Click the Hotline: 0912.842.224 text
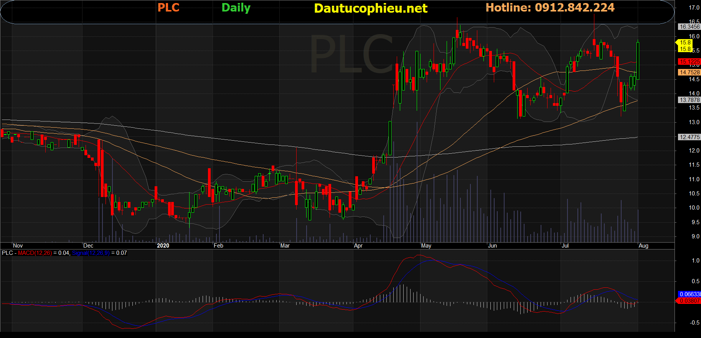The height and width of the screenshot is (338, 701). (550, 8)
